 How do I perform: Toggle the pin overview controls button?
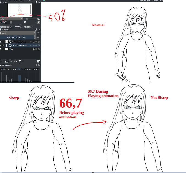click(38, 22)
